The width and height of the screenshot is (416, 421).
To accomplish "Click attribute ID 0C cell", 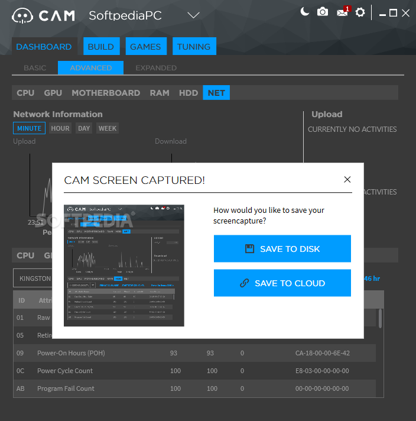I will tap(21, 371).
